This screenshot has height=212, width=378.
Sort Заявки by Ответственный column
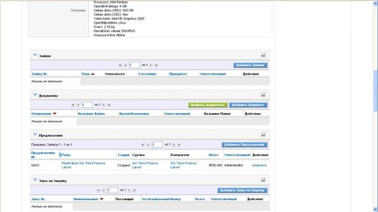pyautogui.click(x=213, y=74)
